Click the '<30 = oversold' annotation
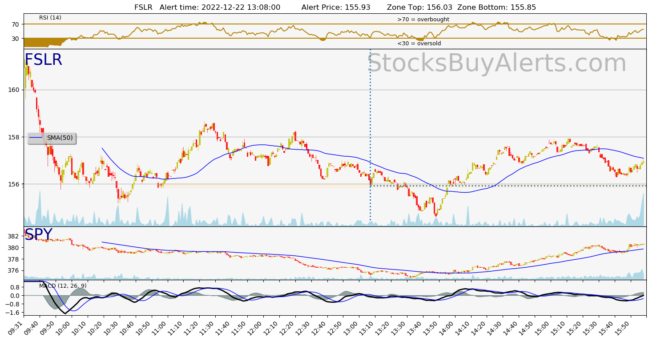Screen dimensions: 653x341 [419, 44]
